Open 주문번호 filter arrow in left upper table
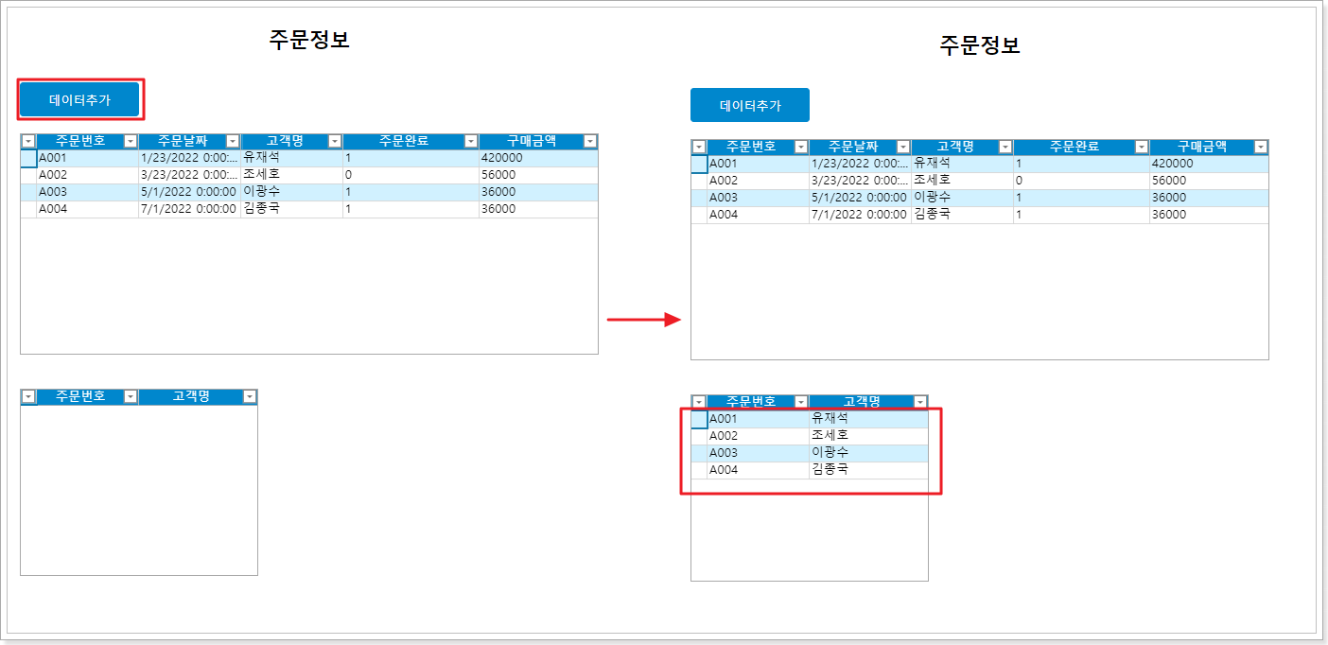This screenshot has height=645, width=1328. (x=131, y=142)
